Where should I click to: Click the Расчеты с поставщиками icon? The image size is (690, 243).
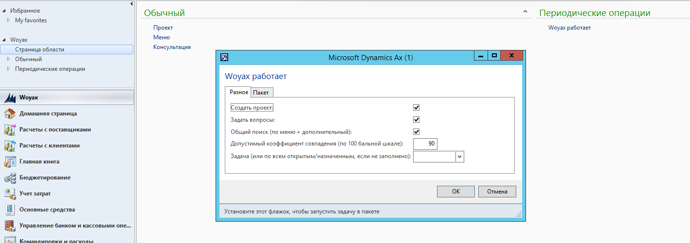pyautogui.click(x=10, y=130)
